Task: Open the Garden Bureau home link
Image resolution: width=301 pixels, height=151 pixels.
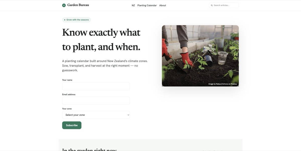Action: (x=76, y=5)
